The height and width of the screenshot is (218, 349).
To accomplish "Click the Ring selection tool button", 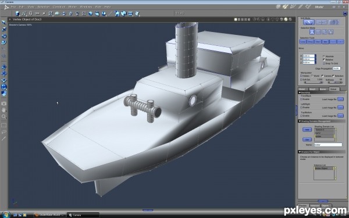I will 310,42.
